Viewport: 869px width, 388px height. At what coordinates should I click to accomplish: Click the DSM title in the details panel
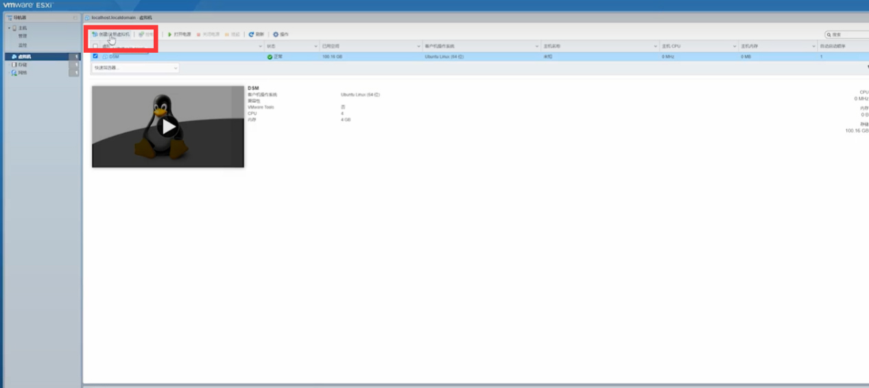pos(254,88)
